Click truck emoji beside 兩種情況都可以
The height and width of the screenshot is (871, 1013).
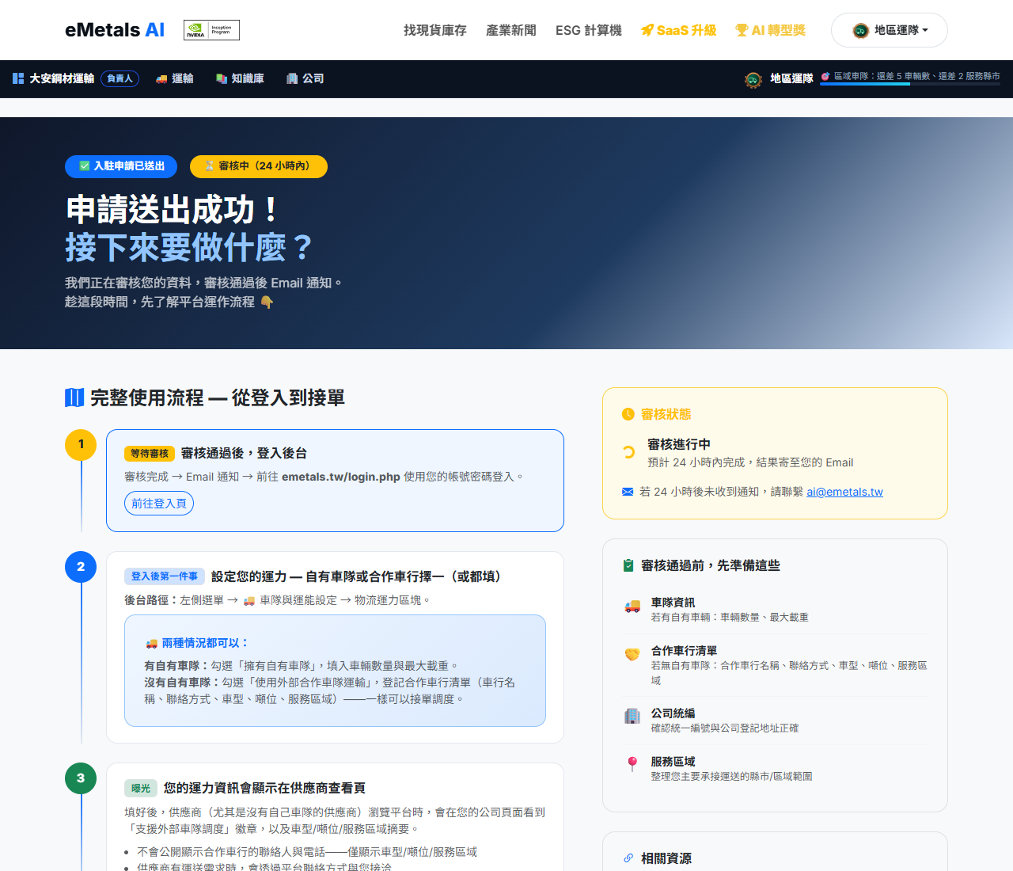click(151, 644)
